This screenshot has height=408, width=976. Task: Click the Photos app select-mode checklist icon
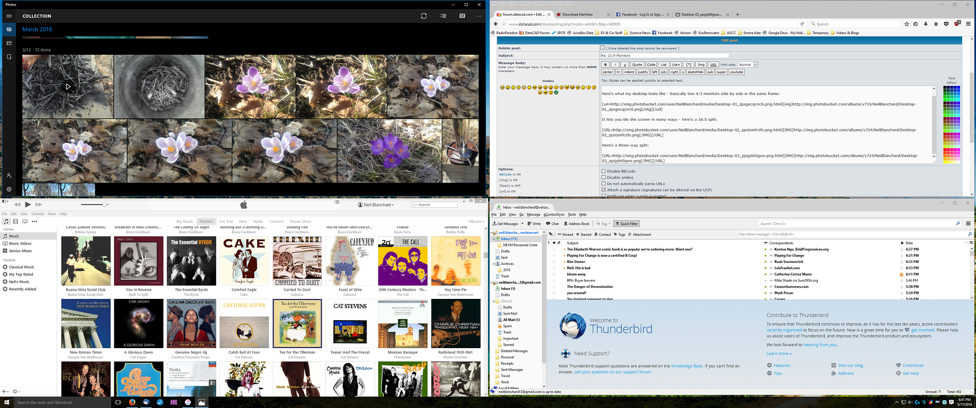pos(443,16)
